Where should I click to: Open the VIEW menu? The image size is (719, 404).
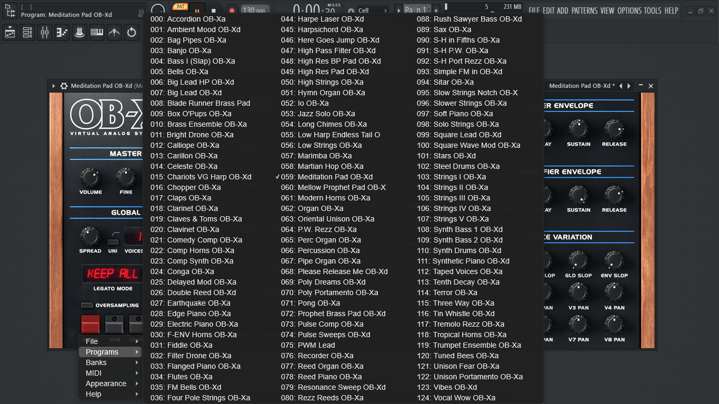tap(607, 11)
